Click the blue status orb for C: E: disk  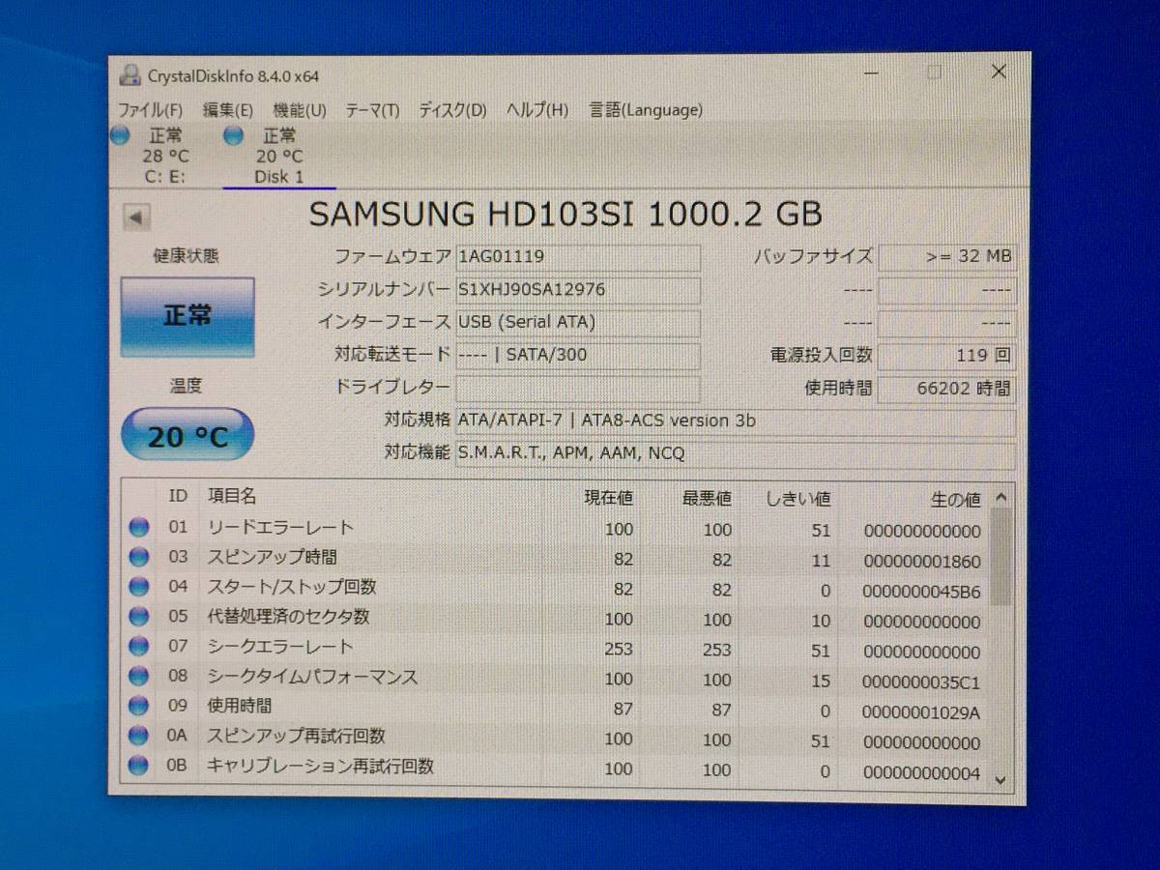pos(120,136)
